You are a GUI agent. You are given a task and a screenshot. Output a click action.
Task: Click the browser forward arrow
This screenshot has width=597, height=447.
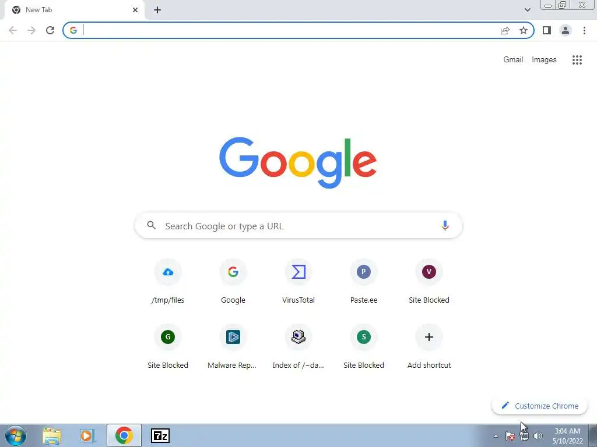coord(31,30)
